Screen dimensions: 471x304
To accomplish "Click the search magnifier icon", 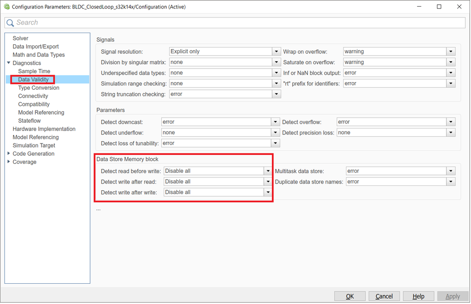I will pos(10,23).
